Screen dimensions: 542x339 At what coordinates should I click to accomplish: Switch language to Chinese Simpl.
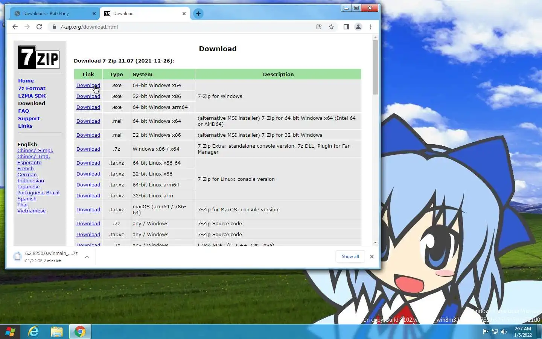[x=35, y=150]
